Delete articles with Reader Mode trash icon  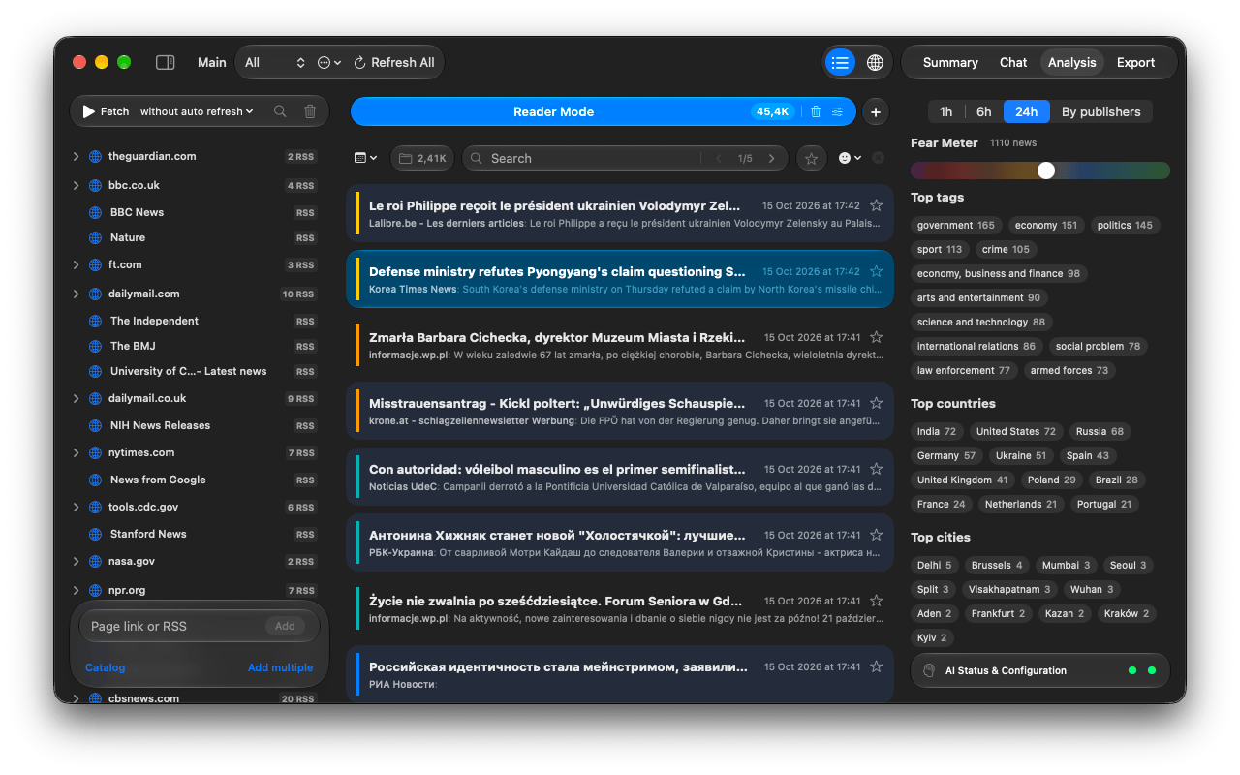(816, 111)
